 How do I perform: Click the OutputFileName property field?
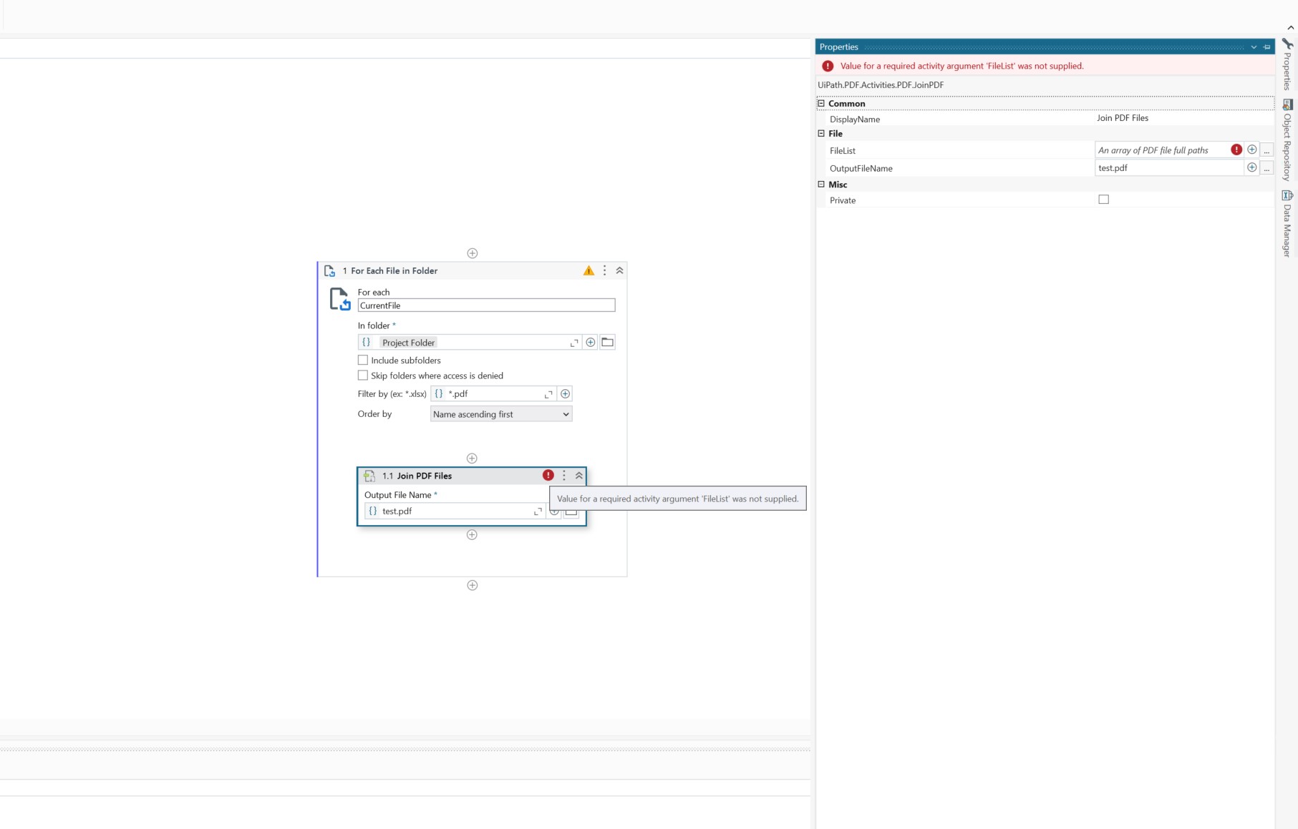1170,168
